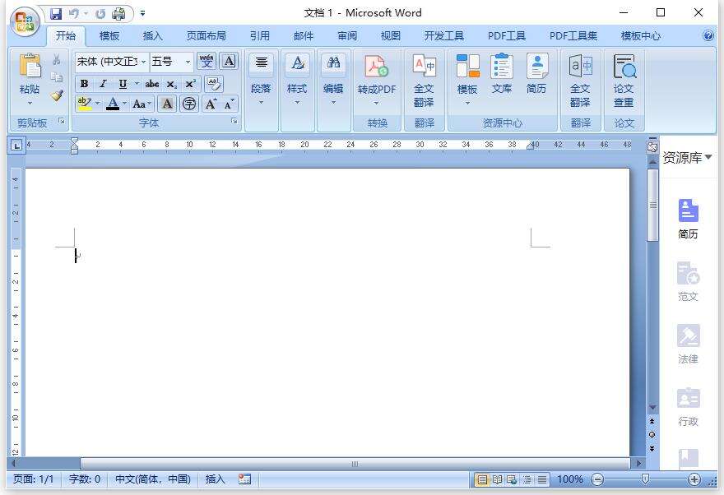Click the enclosed character 字 icon
This screenshot has height=495, width=724.
[189, 104]
